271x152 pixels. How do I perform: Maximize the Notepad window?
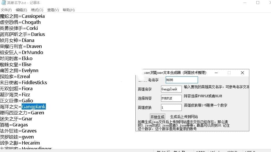258,3
